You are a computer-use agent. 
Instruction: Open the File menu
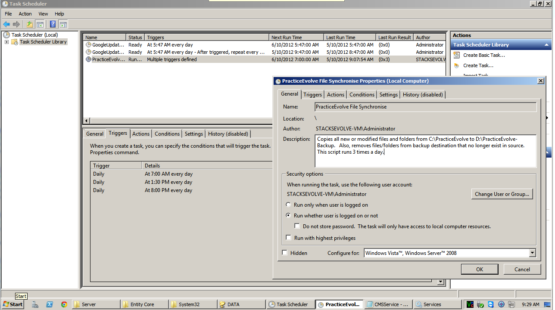tap(8, 14)
